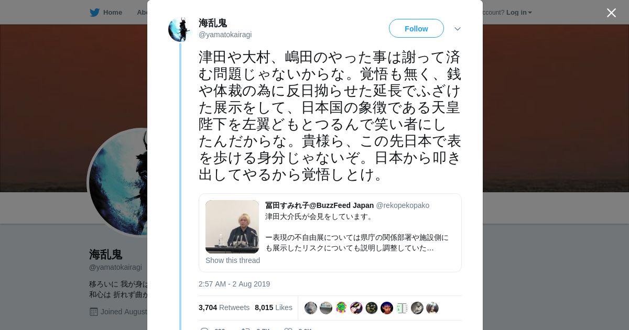The width and height of the screenshot is (629, 330).
Task: Close the tweet overlay with X
Action: click(x=611, y=13)
